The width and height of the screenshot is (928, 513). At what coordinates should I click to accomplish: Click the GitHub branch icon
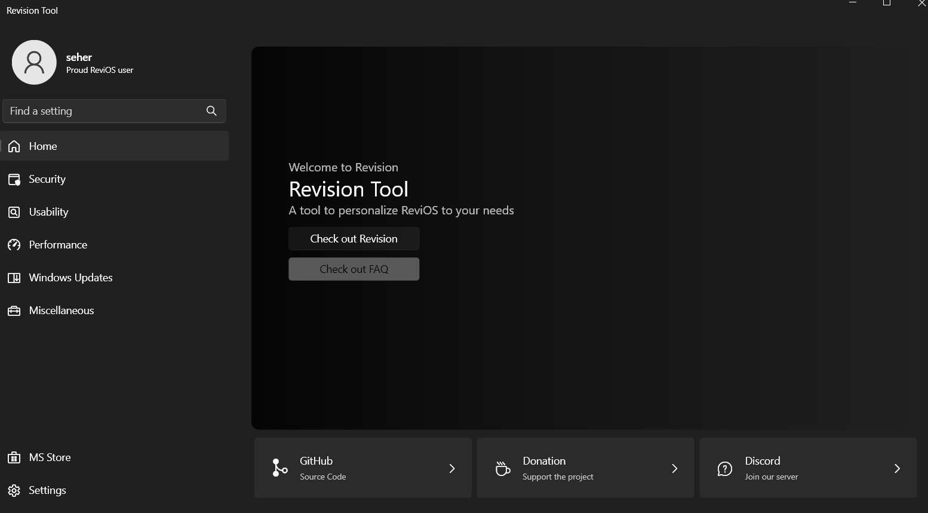(x=279, y=468)
